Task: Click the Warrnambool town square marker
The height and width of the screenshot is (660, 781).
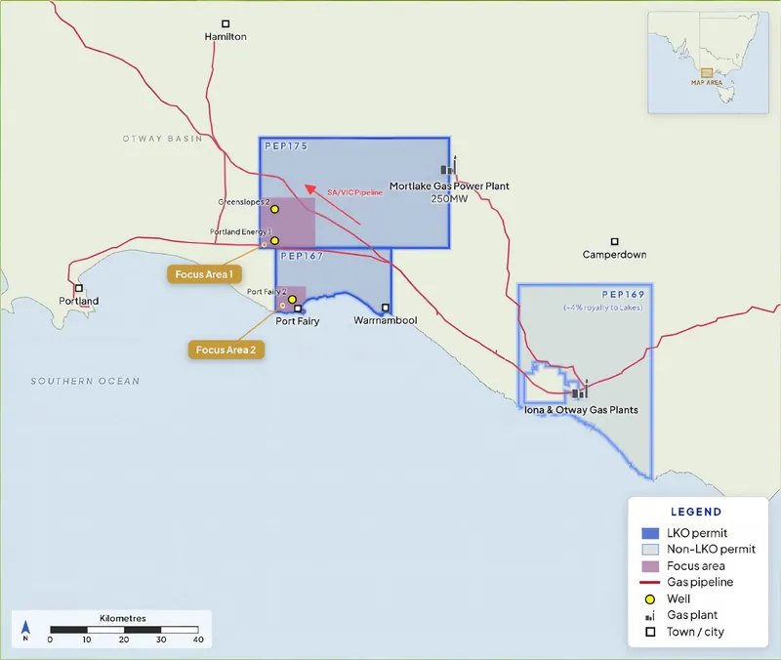Action: click(386, 308)
